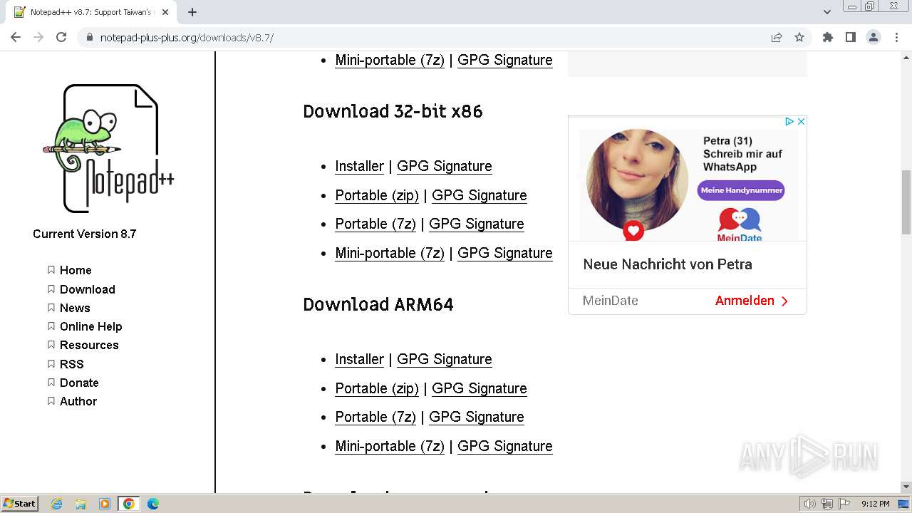Launch the media player taskbar icon
This screenshot has width=912, height=513.
105,504
